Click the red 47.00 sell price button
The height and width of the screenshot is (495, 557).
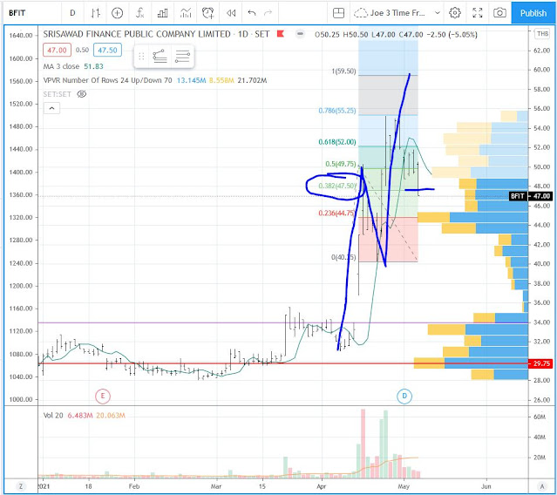pyautogui.click(x=57, y=50)
